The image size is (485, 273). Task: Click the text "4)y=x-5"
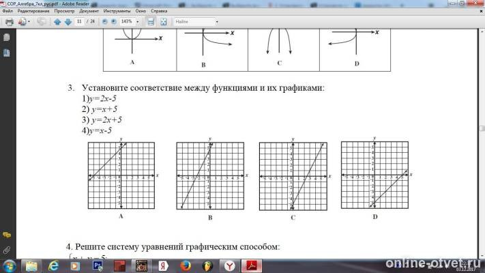point(97,130)
